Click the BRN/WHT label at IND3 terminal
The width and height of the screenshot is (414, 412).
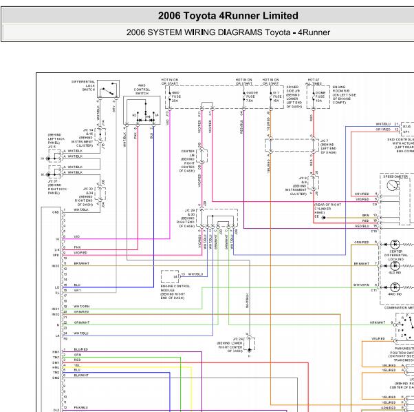(81, 263)
